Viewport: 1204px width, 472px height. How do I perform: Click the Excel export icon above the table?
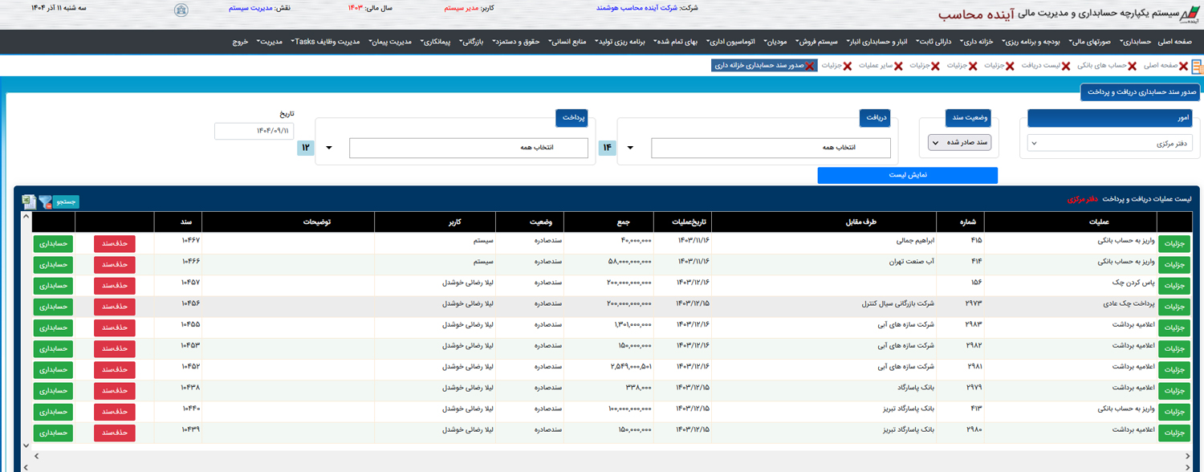click(x=28, y=202)
